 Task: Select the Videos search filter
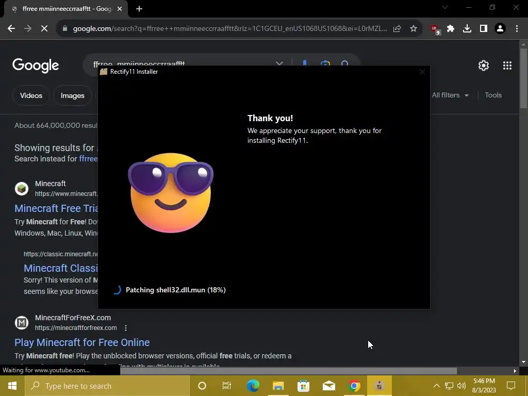pos(31,95)
